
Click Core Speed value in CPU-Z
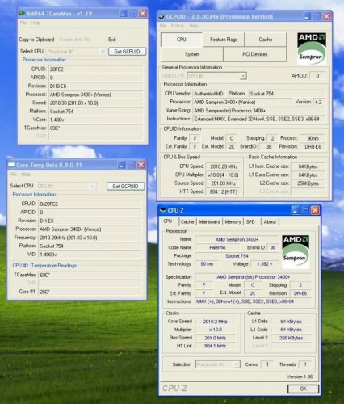(216, 322)
